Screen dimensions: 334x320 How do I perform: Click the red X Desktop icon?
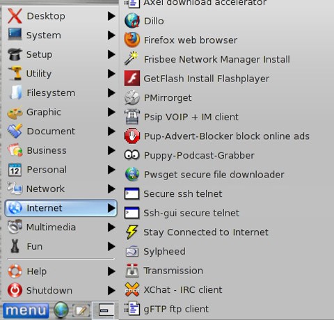pyautogui.click(x=15, y=16)
